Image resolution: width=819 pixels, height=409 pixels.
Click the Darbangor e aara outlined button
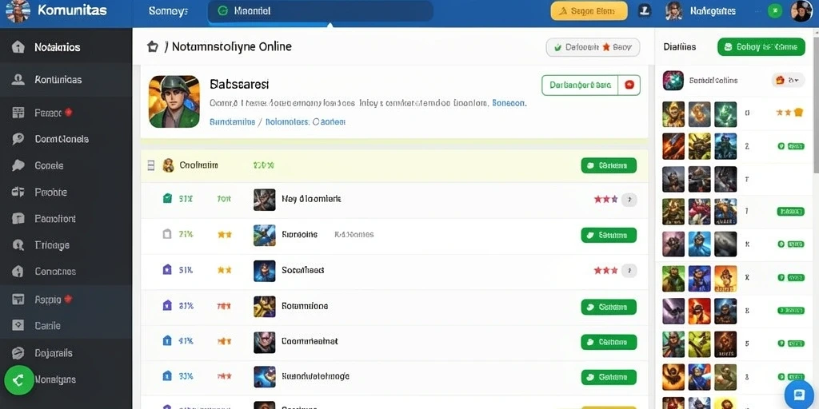click(580, 85)
